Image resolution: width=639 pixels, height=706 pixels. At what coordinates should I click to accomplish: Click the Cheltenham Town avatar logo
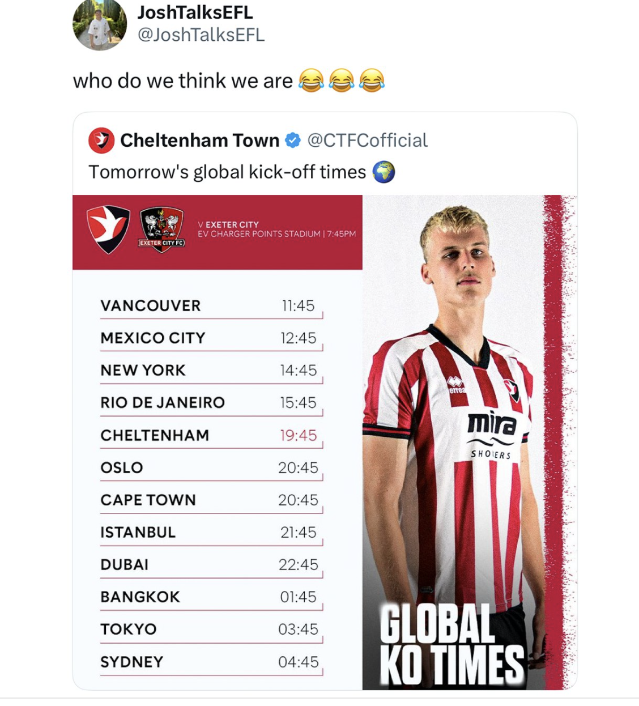pyautogui.click(x=101, y=141)
